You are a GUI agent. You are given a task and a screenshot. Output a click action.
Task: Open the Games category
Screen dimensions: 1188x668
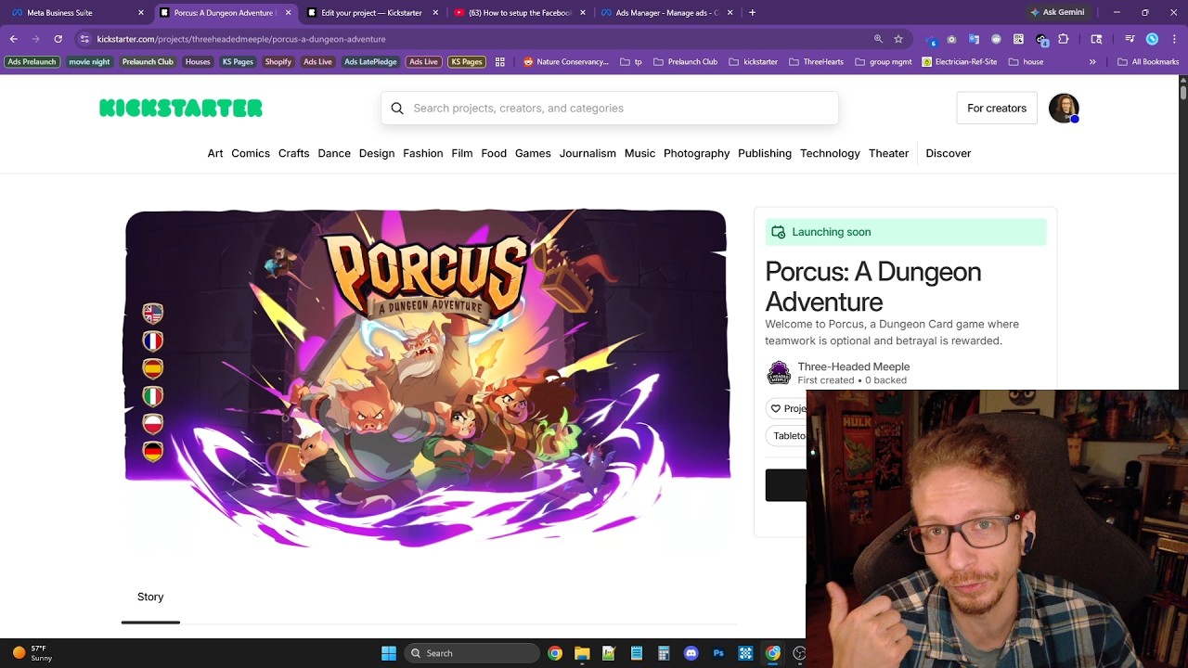533,153
